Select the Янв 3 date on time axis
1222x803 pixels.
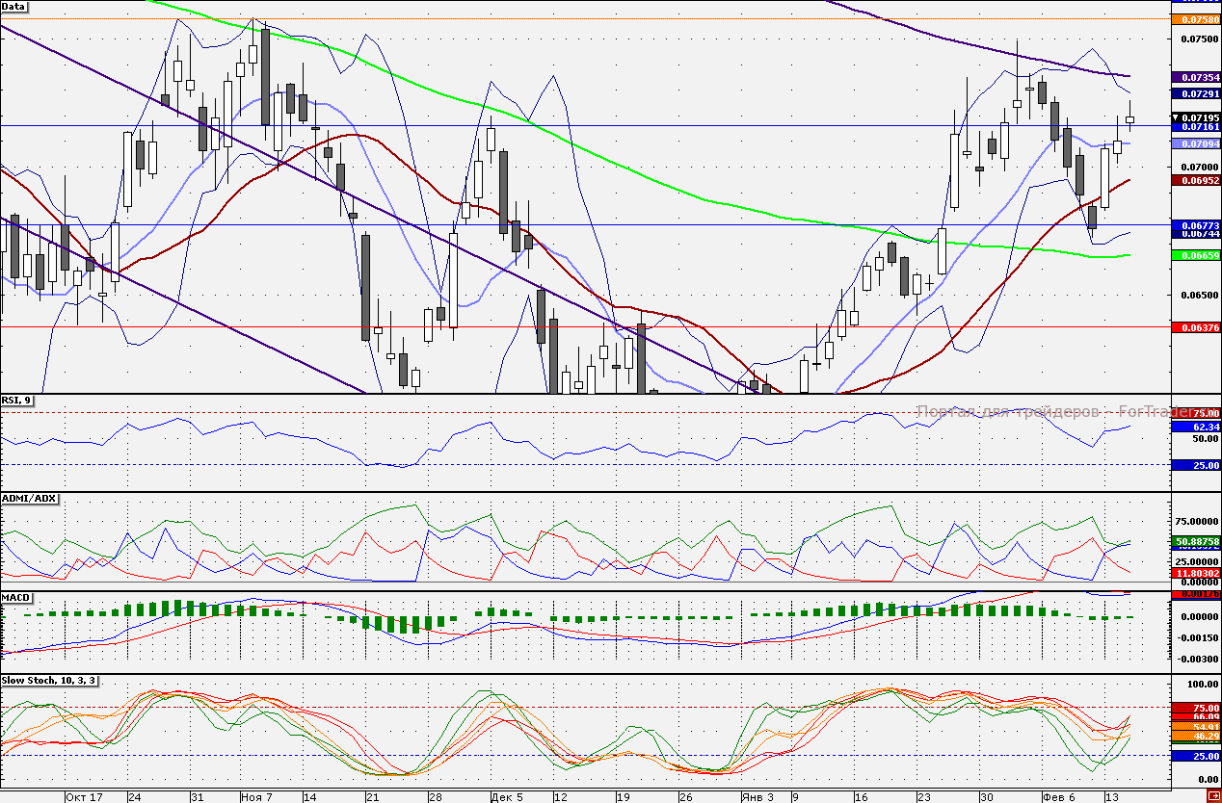coord(757,796)
